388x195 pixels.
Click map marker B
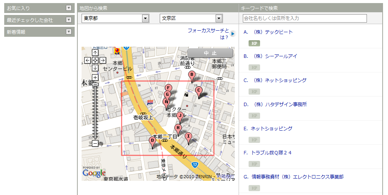(x=192, y=76)
